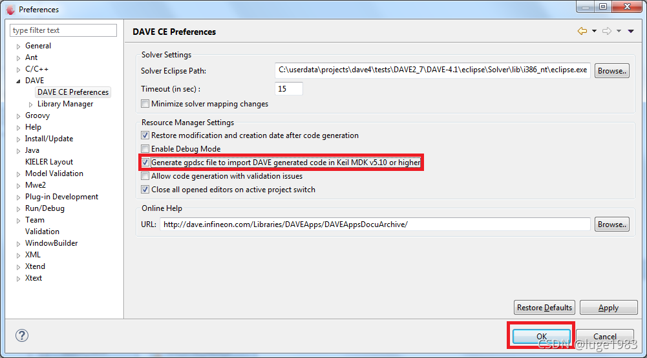
Task: Open the preferences page view menu arrow
Action: [x=631, y=32]
